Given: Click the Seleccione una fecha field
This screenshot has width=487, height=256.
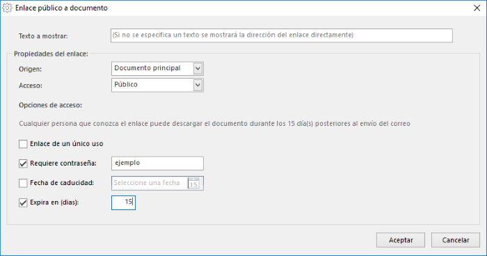Looking at the screenshot, I should (x=150, y=183).
